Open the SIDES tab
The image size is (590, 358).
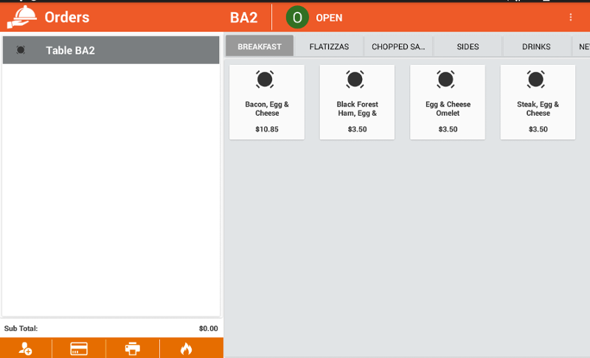tap(468, 46)
